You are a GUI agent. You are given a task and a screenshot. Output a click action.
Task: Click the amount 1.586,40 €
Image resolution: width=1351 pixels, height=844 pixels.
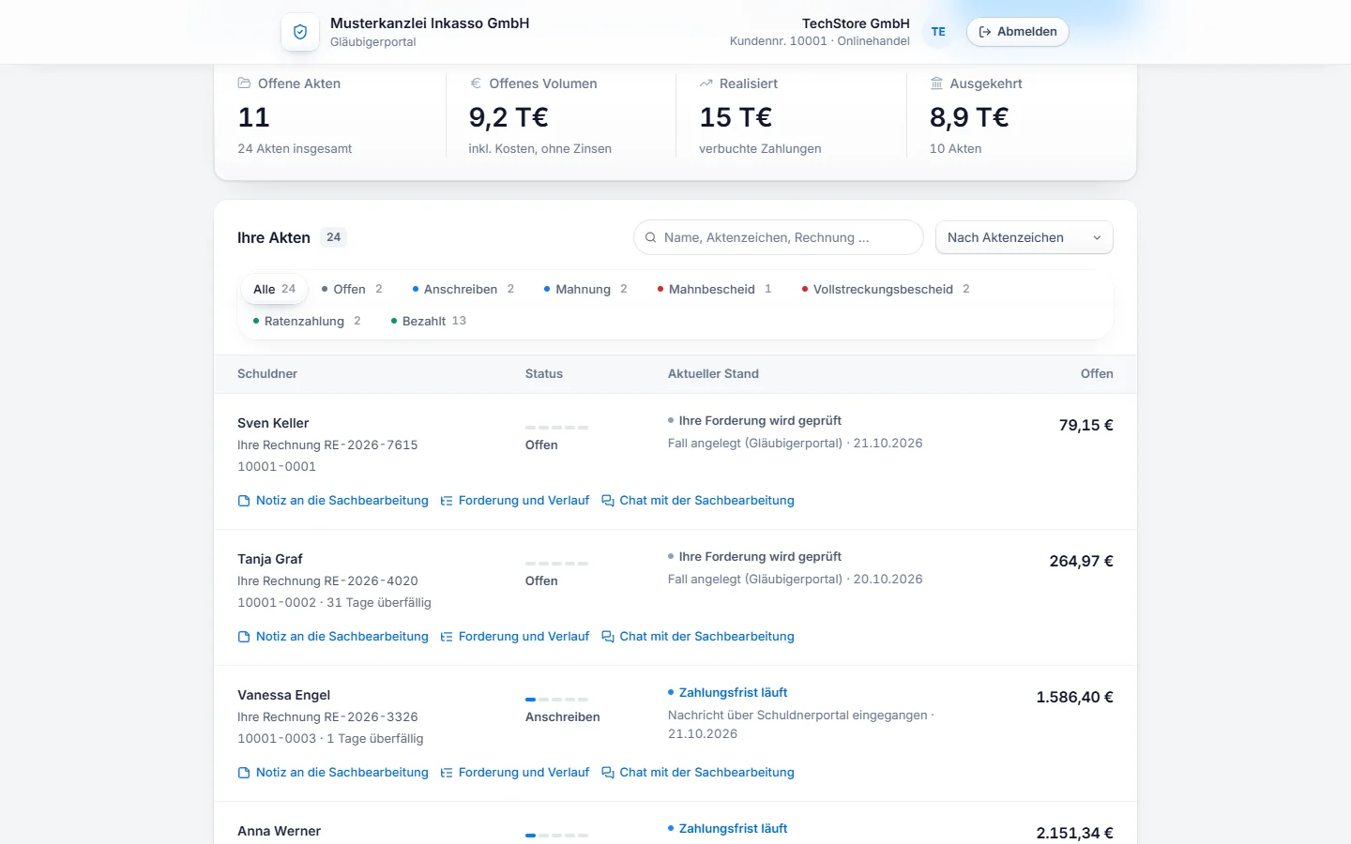(x=1074, y=698)
